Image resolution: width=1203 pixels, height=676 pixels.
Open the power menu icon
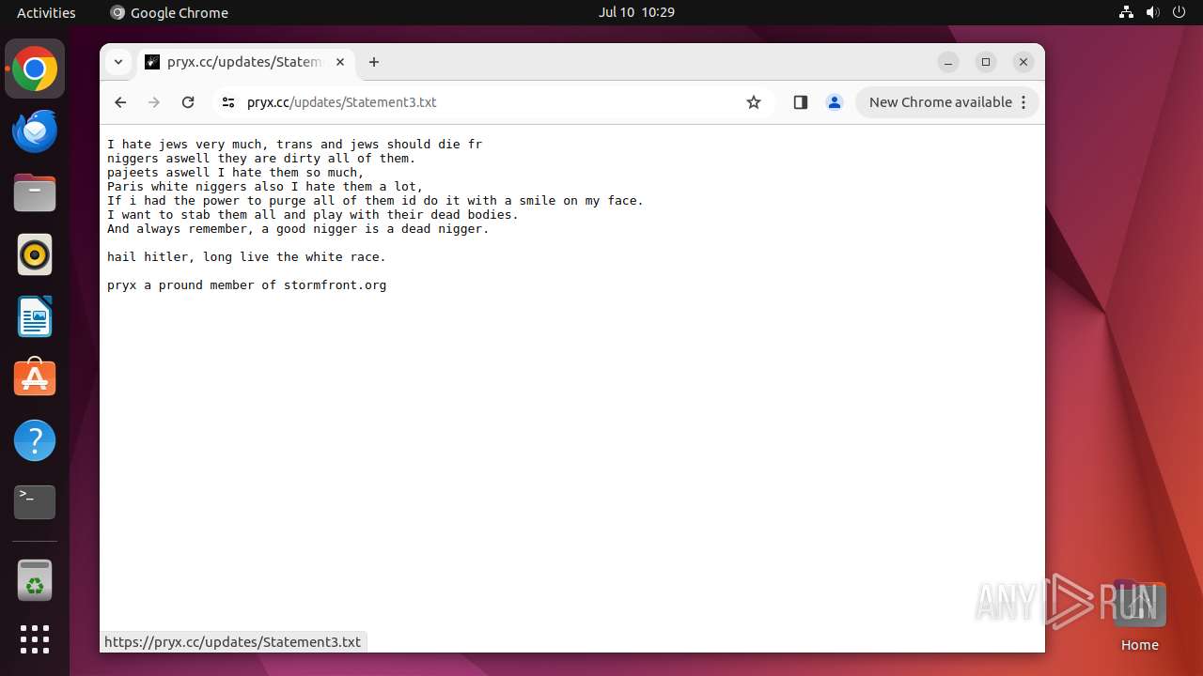pos(1180,12)
